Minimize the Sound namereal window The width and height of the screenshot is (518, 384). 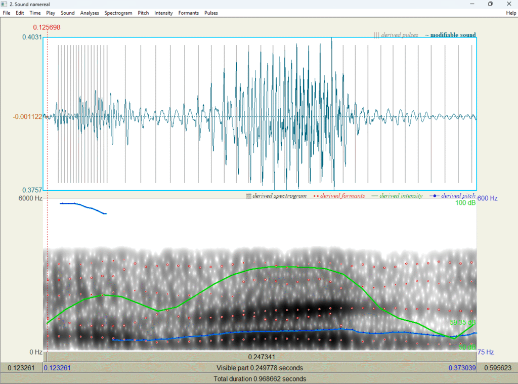tap(472, 4)
